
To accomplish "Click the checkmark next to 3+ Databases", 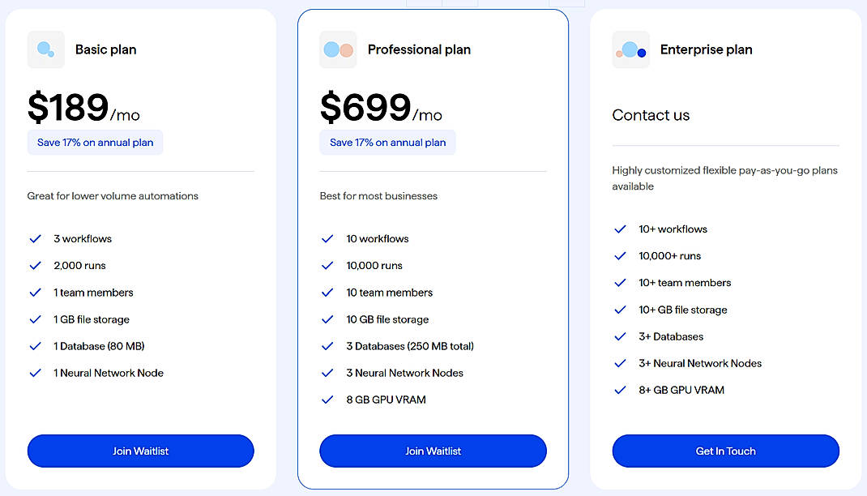I will click(620, 336).
